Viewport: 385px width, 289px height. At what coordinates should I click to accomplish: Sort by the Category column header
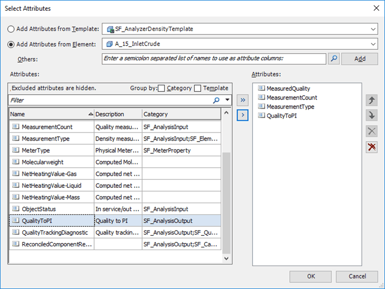pos(181,114)
